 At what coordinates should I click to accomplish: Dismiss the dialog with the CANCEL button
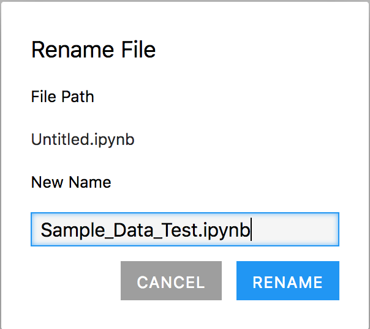pyautogui.click(x=171, y=281)
